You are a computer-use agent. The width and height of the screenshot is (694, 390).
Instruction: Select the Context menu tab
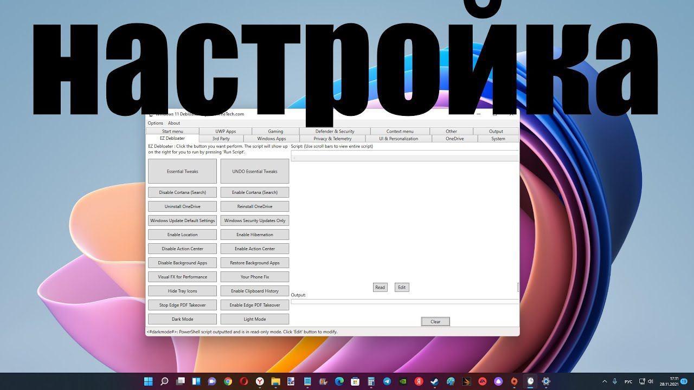[x=400, y=131]
